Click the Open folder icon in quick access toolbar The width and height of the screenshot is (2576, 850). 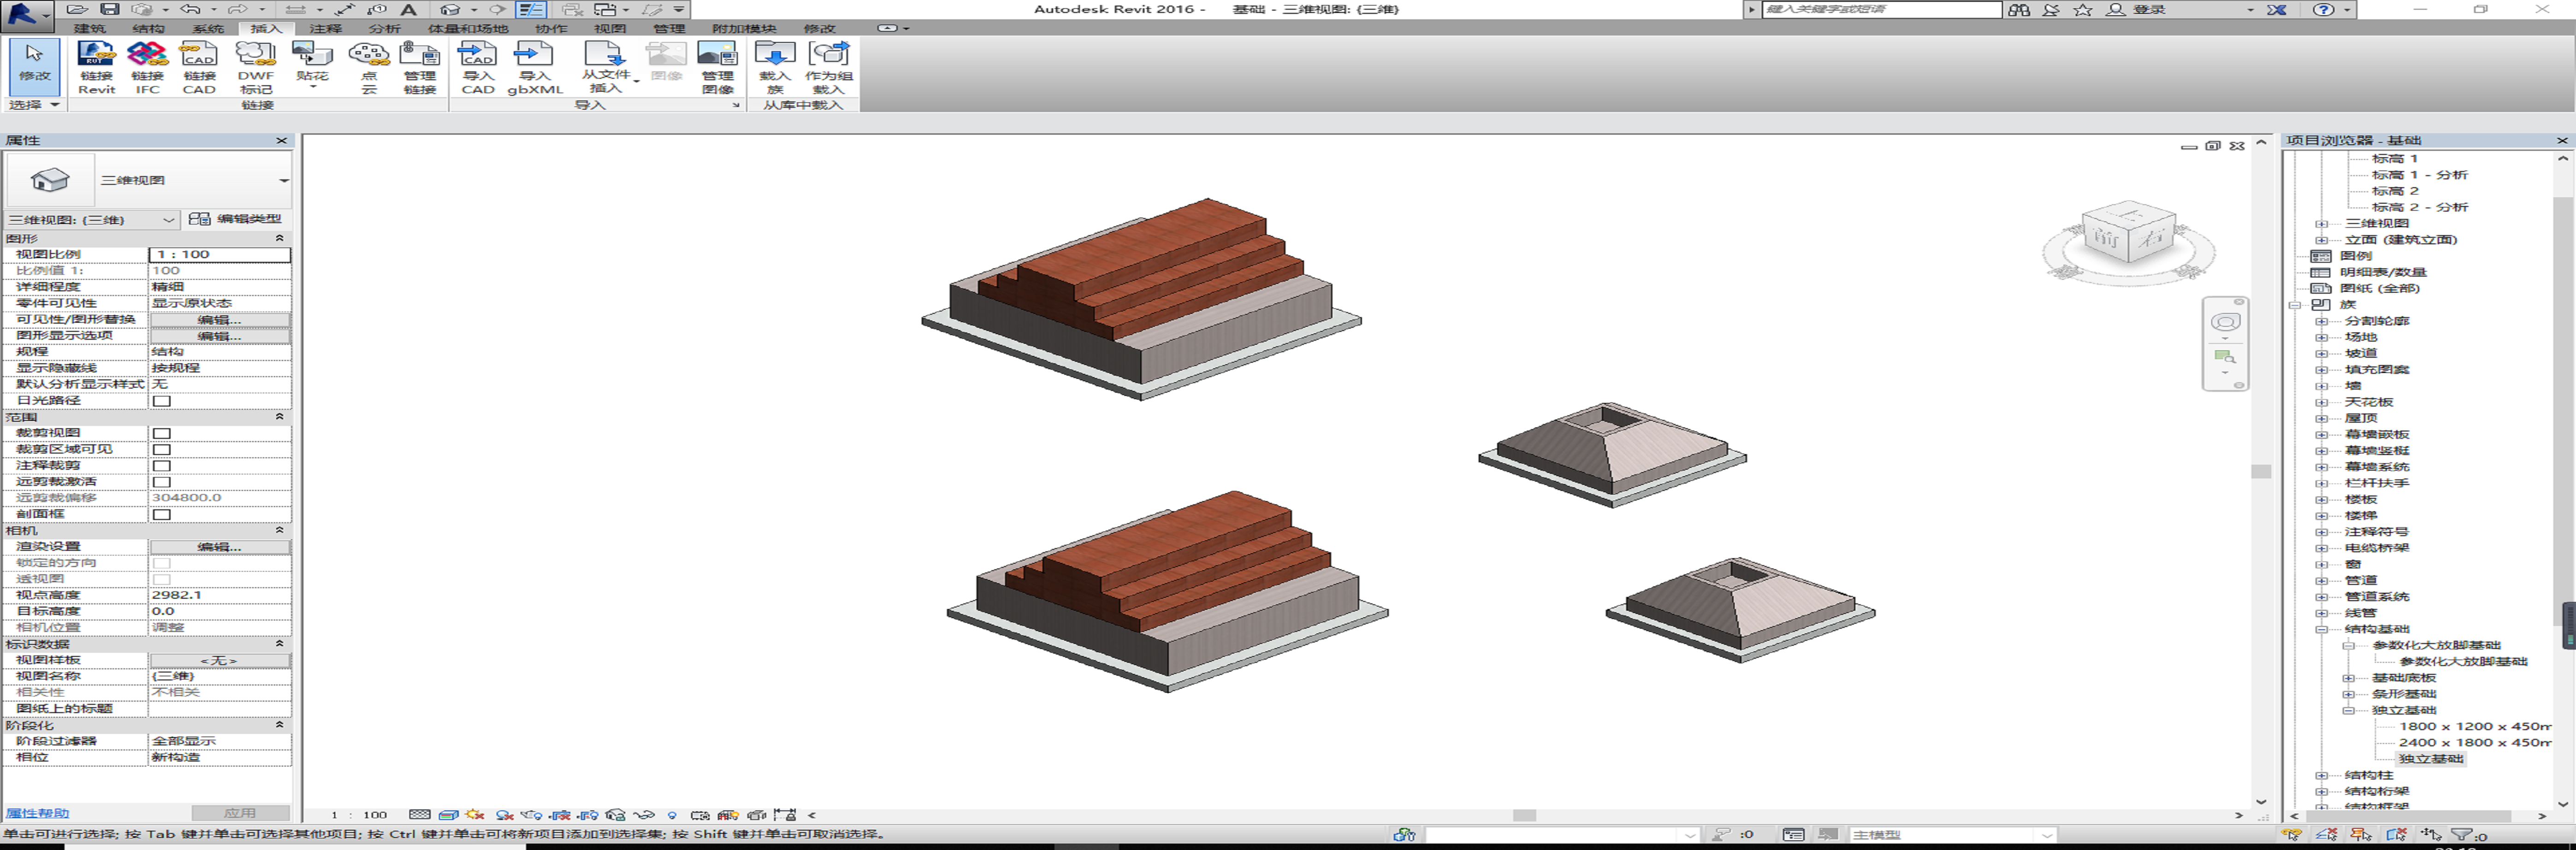[x=77, y=9]
